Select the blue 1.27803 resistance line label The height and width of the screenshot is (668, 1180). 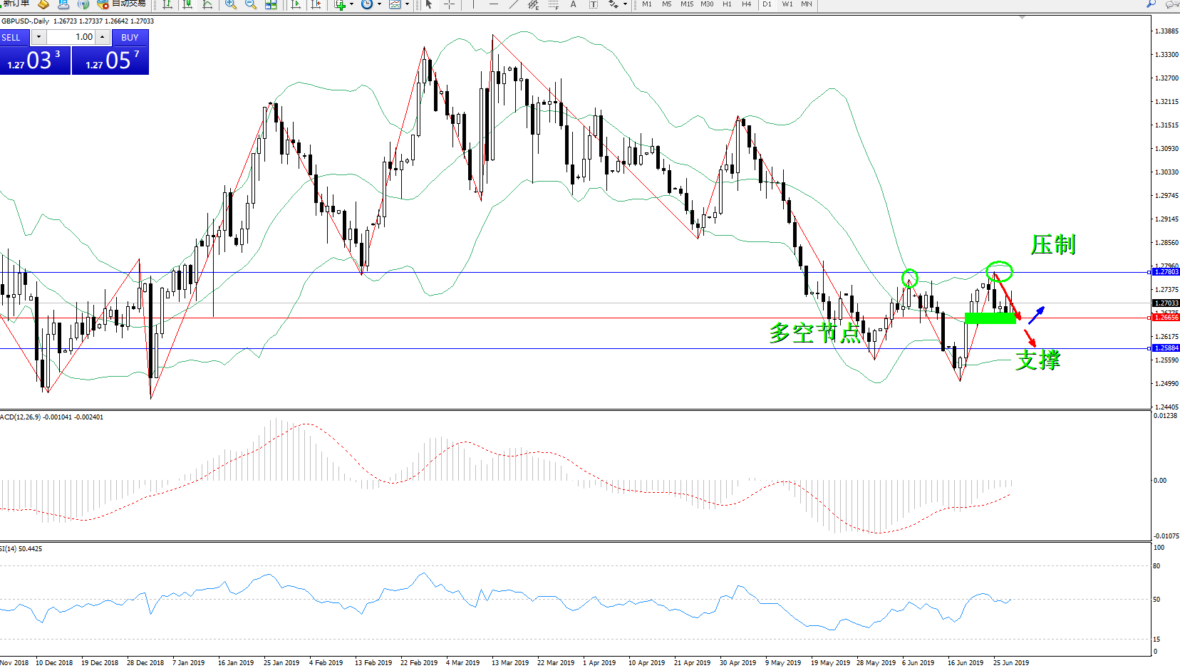pyautogui.click(x=1166, y=272)
